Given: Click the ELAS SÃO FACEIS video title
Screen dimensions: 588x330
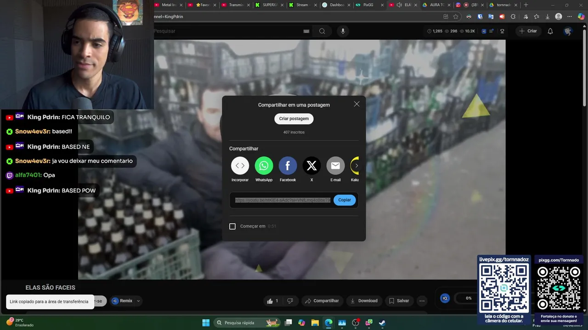Looking at the screenshot, I should point(51,287).
